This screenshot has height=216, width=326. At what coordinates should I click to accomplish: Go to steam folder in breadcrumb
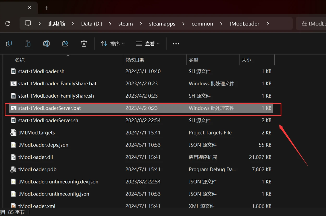126,24
